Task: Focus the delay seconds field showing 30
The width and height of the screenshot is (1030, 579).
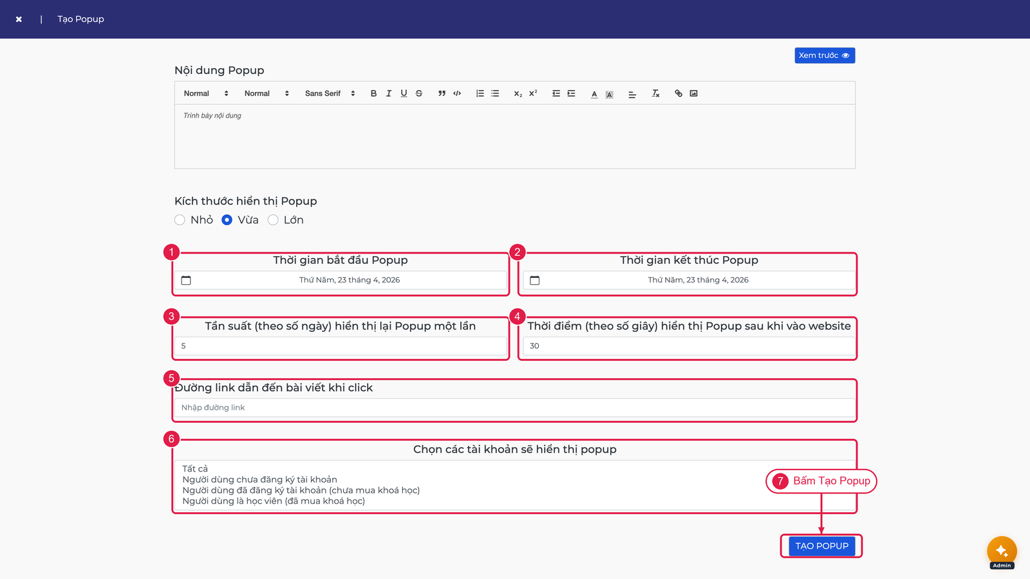Action: (689, 346)
